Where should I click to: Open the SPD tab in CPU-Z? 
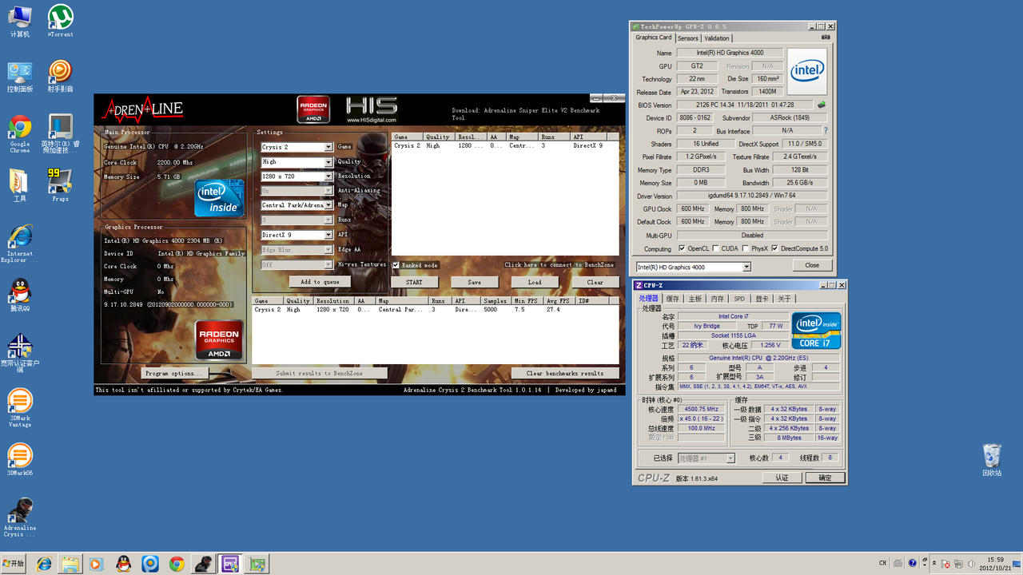(x=739, y=299)
